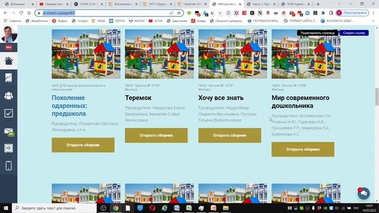Switch to the YouTube Прямые tab

click(x=54, y=4)
